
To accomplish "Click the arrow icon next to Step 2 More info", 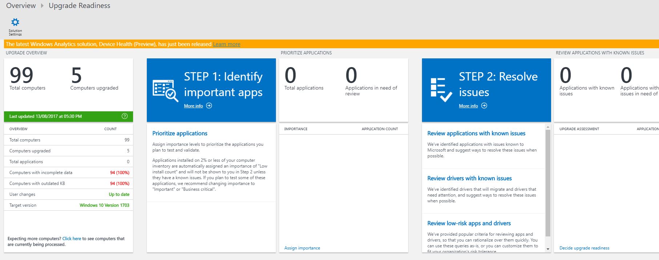I will (484, 106).
